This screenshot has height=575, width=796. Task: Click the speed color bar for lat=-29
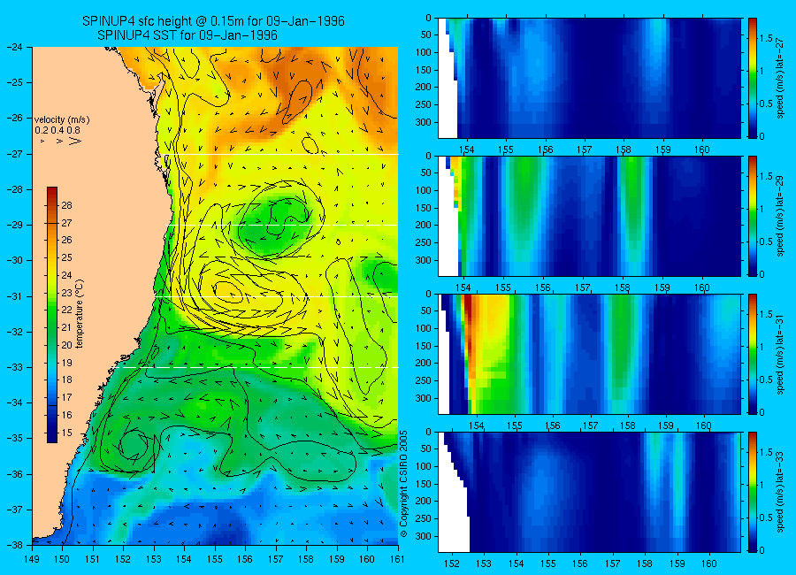[753, 216]
